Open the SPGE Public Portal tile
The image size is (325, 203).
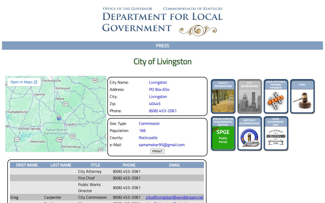[223, 133]
